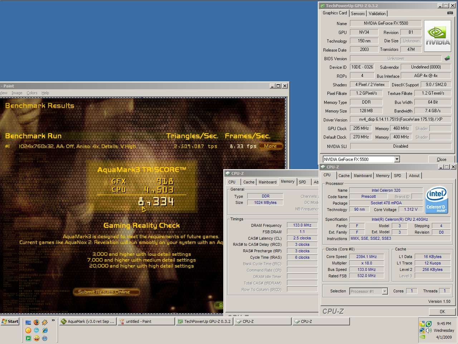Switch to TechPowerUp GPU-Z taskbar button
458x344 pixels.
click(204, 321)
